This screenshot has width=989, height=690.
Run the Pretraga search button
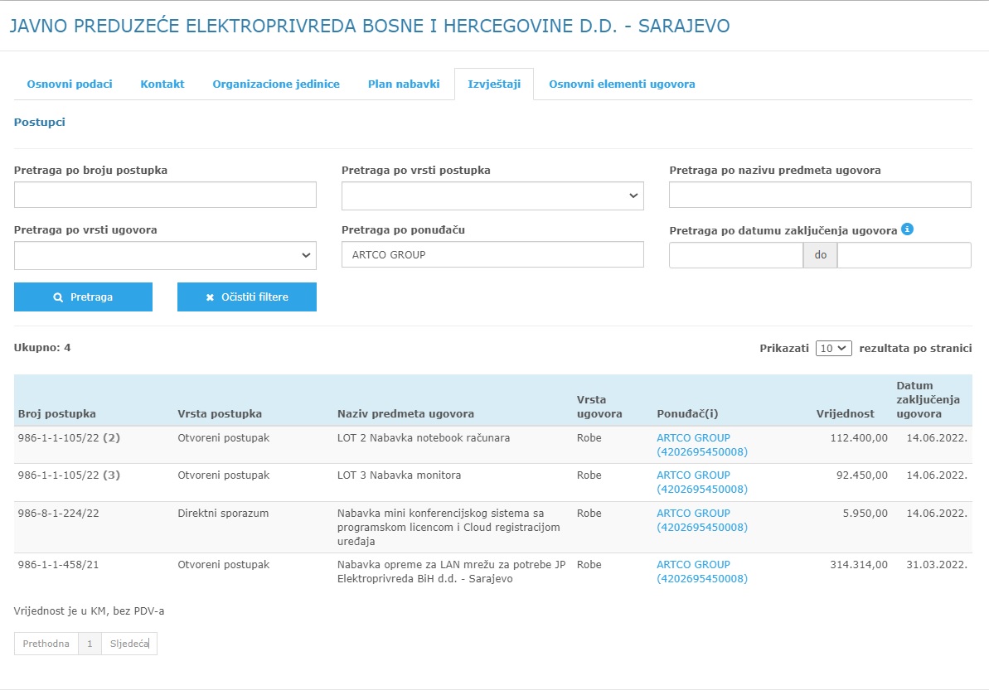83,297
